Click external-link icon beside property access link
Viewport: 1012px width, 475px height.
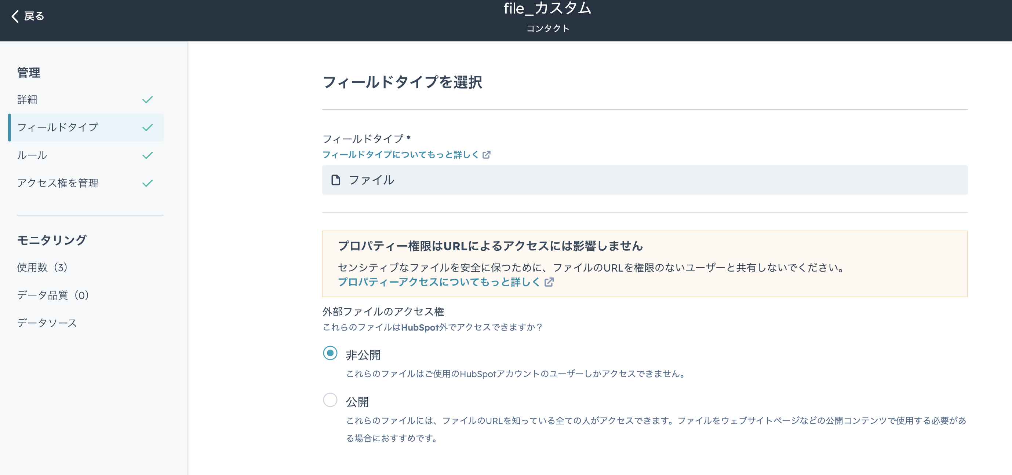click(x=549, y=282)
